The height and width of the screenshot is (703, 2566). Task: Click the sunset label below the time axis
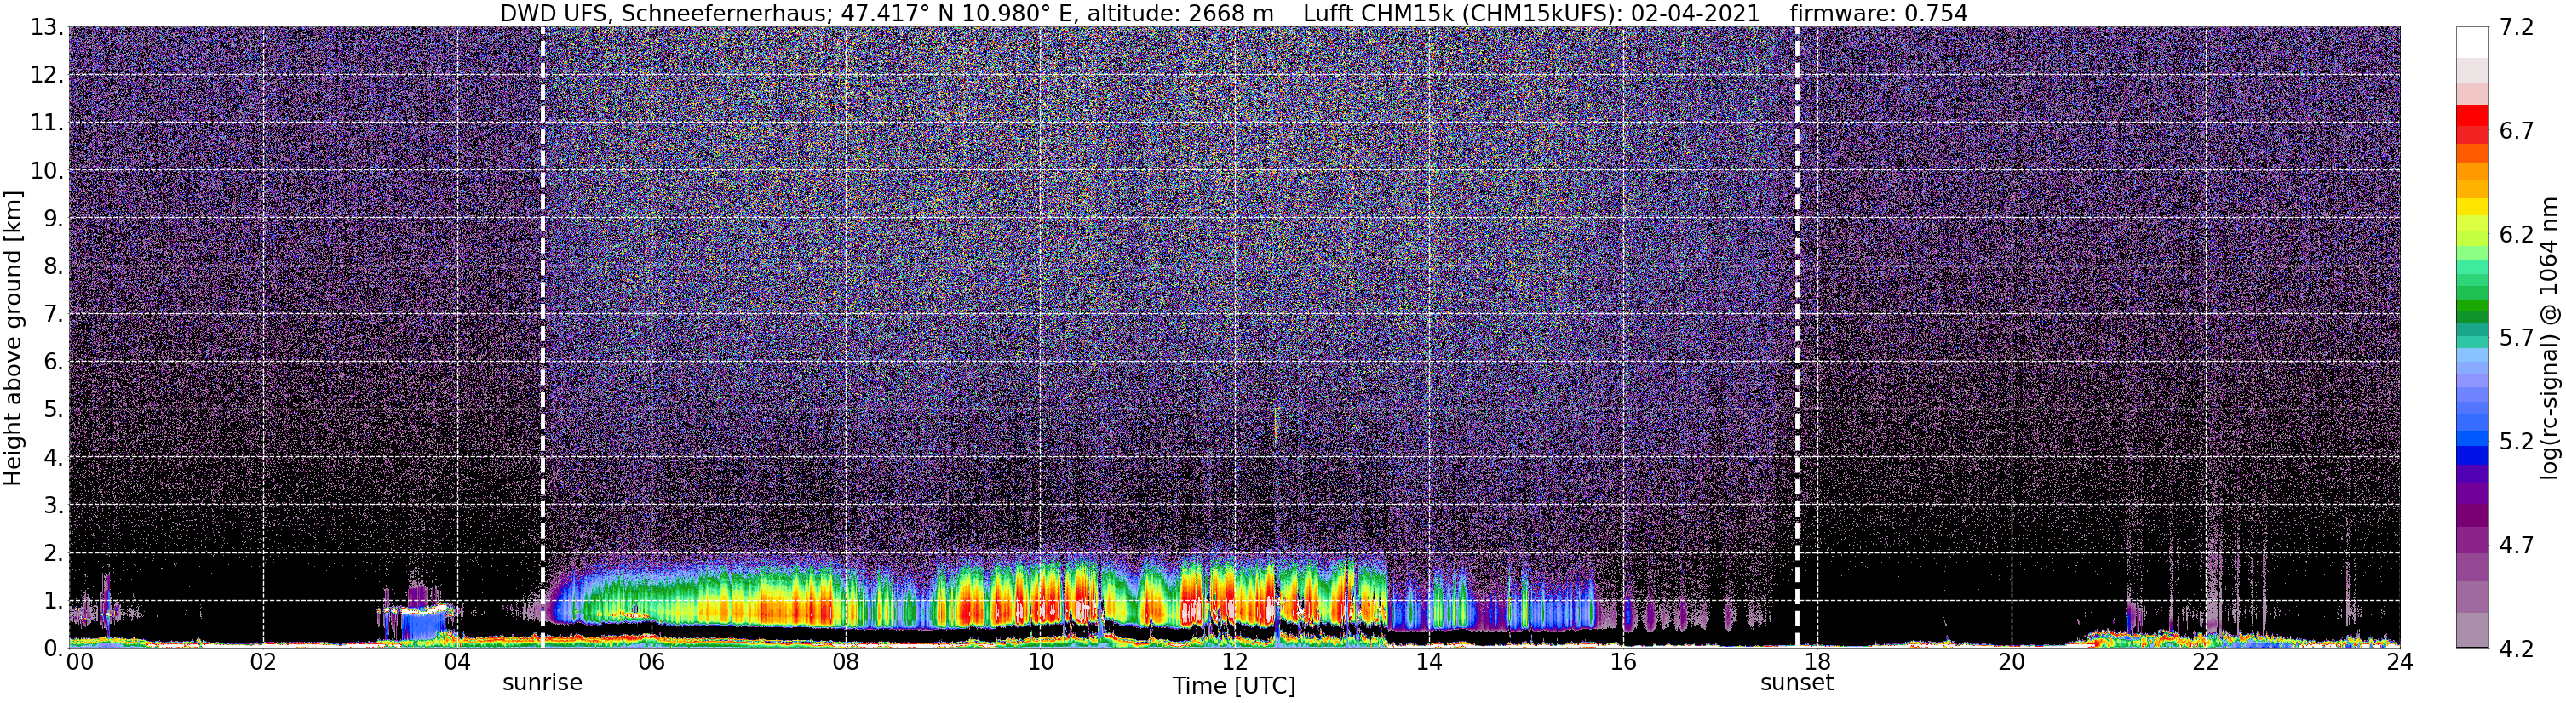1796,683
